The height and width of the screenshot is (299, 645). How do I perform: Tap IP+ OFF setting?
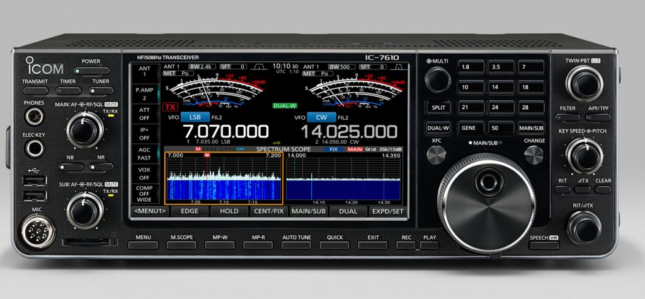[x=144, y=134]
